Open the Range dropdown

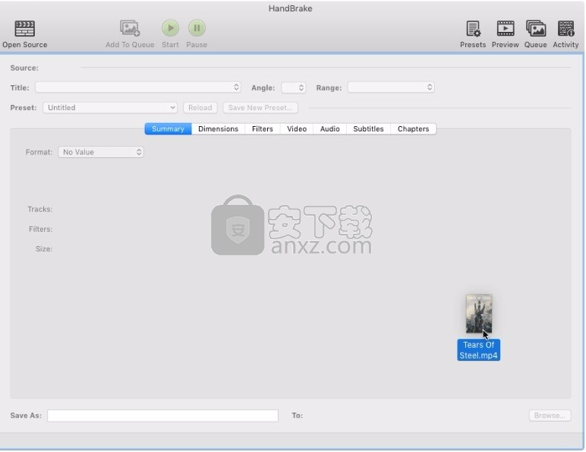pos(391,87)
